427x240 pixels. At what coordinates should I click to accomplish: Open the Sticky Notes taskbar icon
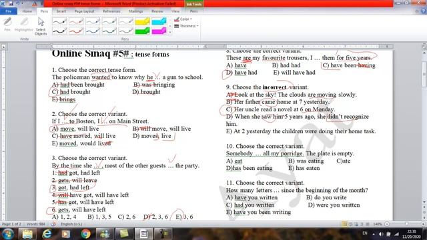click(x=124, y=234)
